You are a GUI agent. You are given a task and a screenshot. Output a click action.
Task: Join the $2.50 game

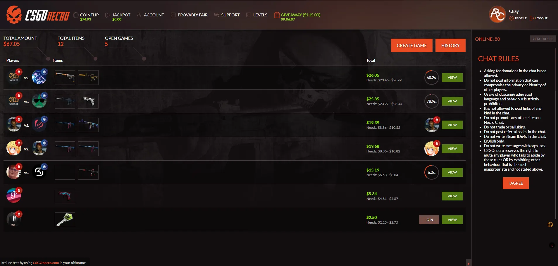pyautogui.click(x=429, y=220)
